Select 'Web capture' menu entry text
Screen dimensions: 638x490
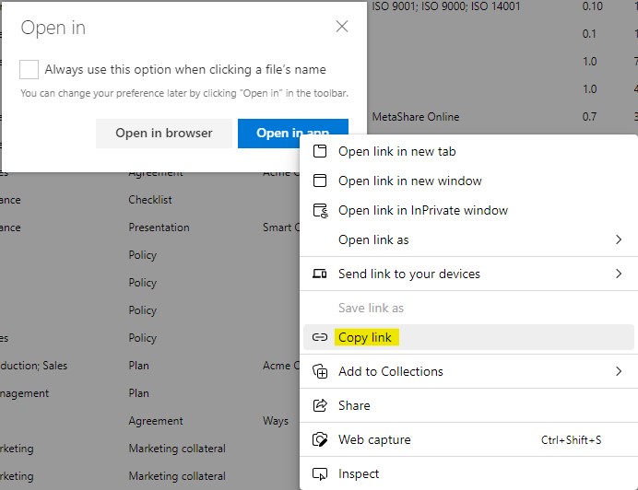pyautogui.click(x=374, y=439)
